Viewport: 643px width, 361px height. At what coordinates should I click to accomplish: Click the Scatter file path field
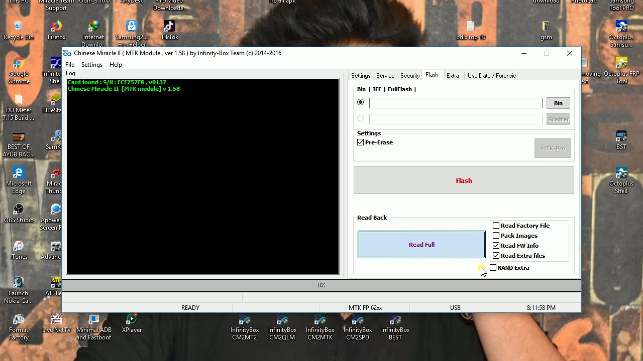[x=456, y=119]
